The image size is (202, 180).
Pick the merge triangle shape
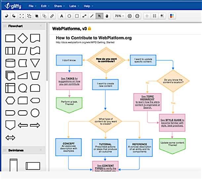click(x=35, y=63)
